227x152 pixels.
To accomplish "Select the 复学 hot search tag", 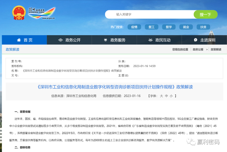I will [x=169, y=27].
